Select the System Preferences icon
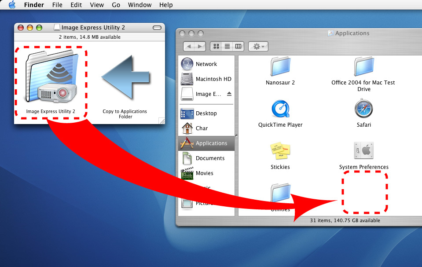The image size is (422, 267). [x=364, y=151]
